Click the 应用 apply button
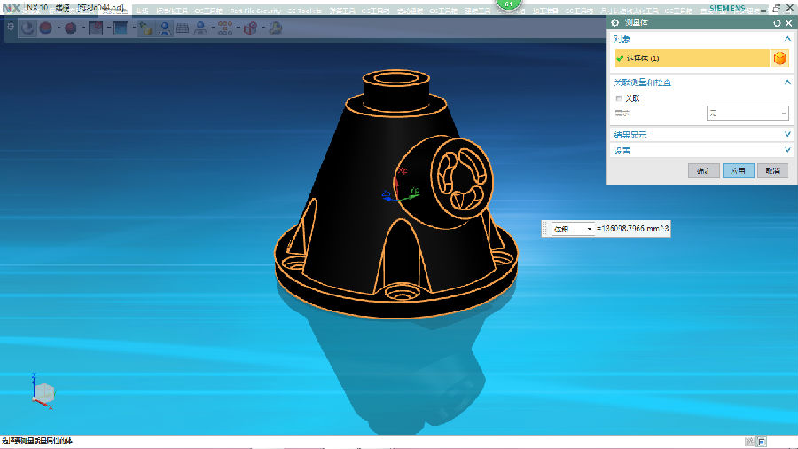This screenshot has height=449, width=798. (x=738, y=170)
